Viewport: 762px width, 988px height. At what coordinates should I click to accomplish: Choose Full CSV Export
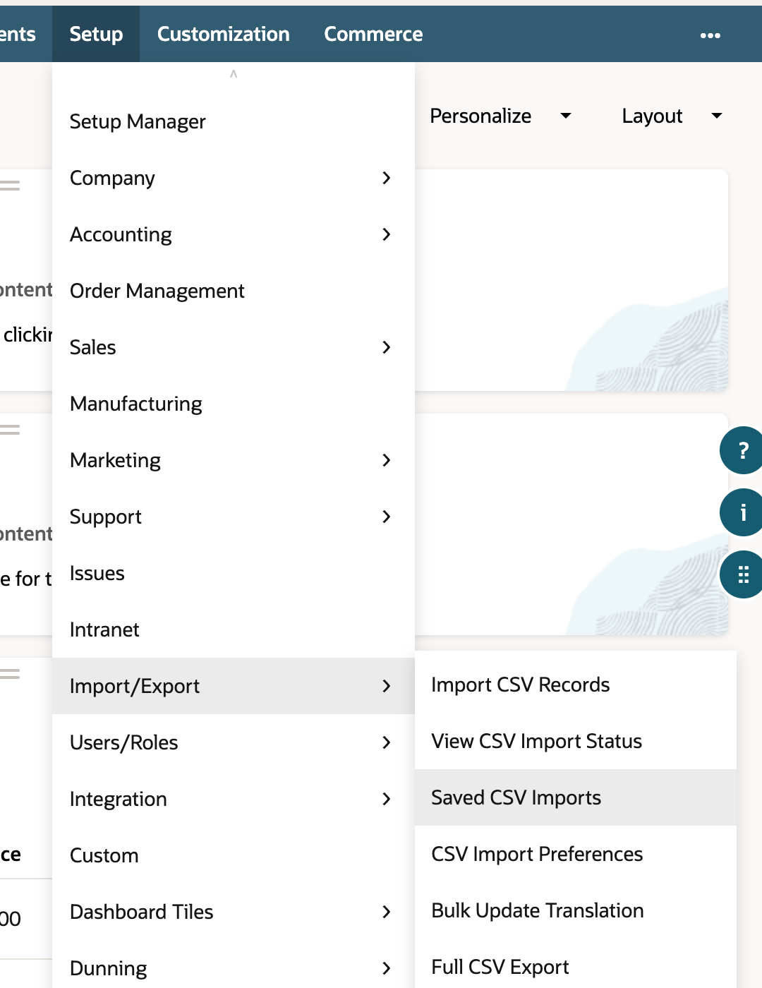coord(576,967)
